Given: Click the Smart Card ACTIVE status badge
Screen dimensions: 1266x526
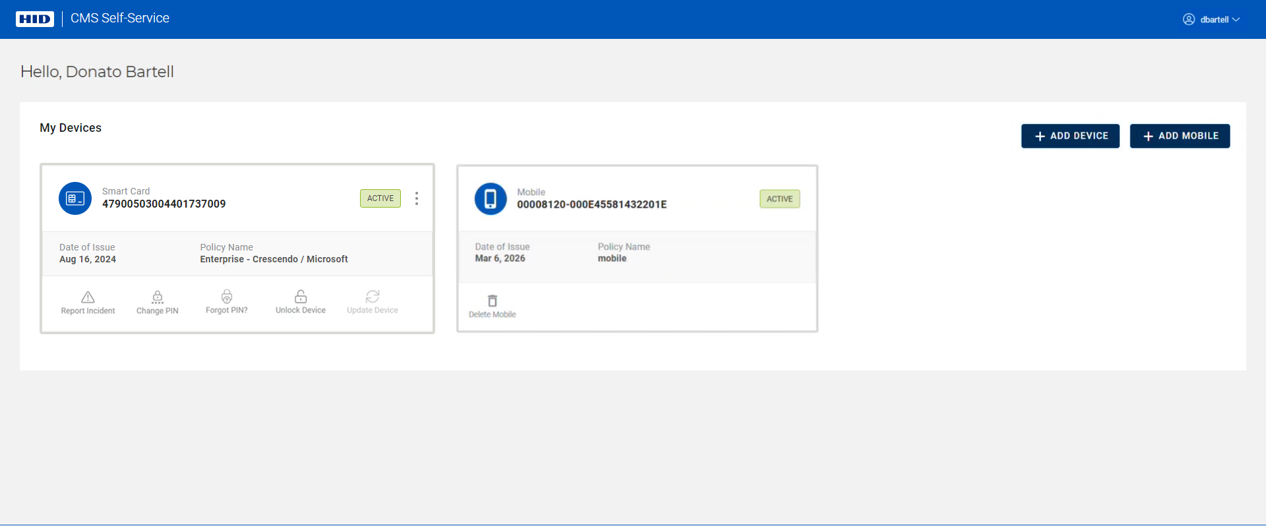Looking at the screenshot, I should pos(380,198).
